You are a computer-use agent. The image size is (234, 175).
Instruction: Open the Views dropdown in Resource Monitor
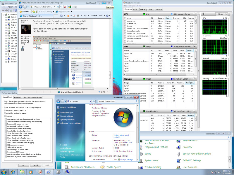click(x=227, y=14)
